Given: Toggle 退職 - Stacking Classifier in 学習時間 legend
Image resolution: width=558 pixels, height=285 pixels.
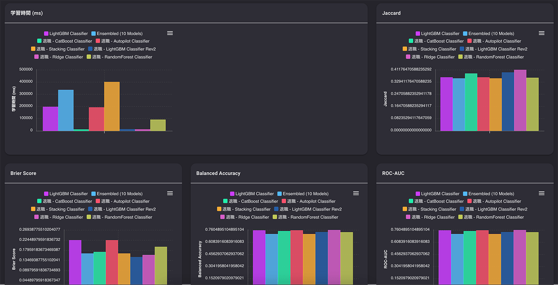Looking at the screenshot, I should tap(58, 49).
